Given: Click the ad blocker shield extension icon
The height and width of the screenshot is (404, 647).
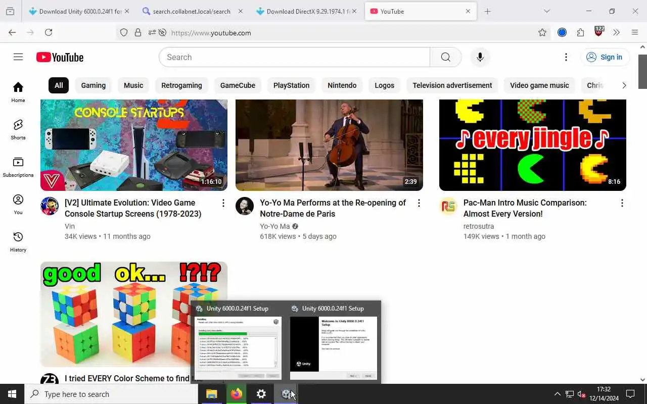Looking at the screenshot, I should [x=599, y=31].
